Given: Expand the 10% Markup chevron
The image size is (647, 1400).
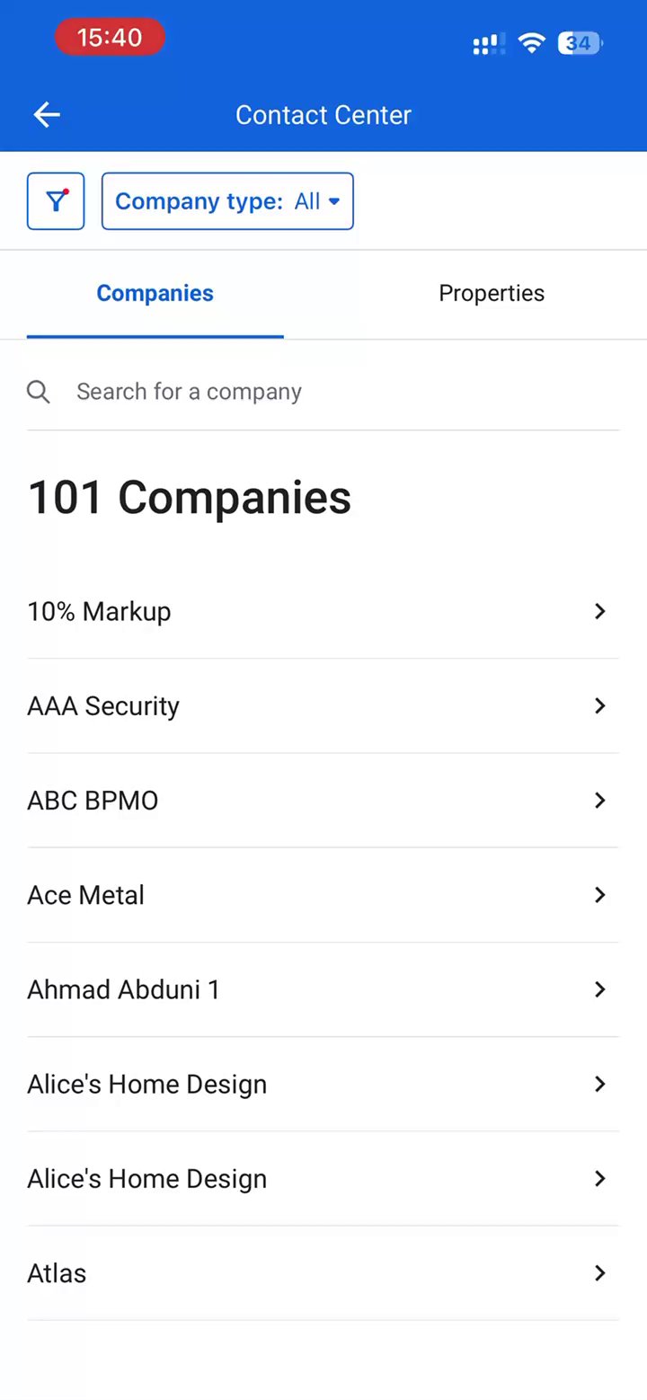Looking at the screenshot, I should (x=600, y=611).
